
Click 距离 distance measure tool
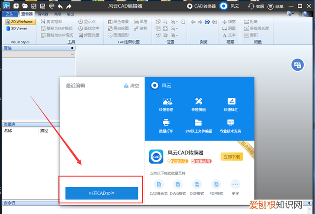click(251, 22)
